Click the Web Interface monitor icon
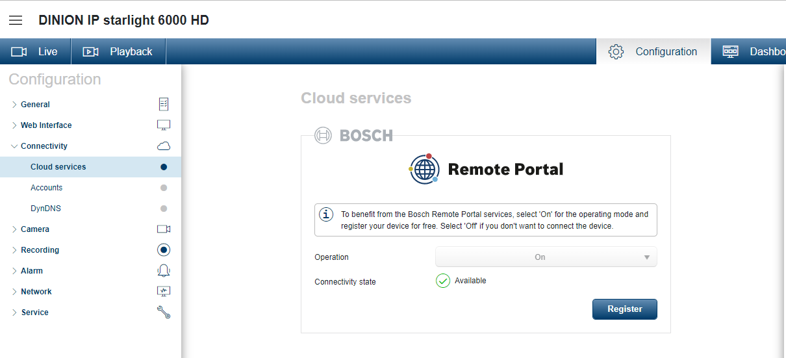The height and width of the screenshot is (358, 786). click(164, 125)
